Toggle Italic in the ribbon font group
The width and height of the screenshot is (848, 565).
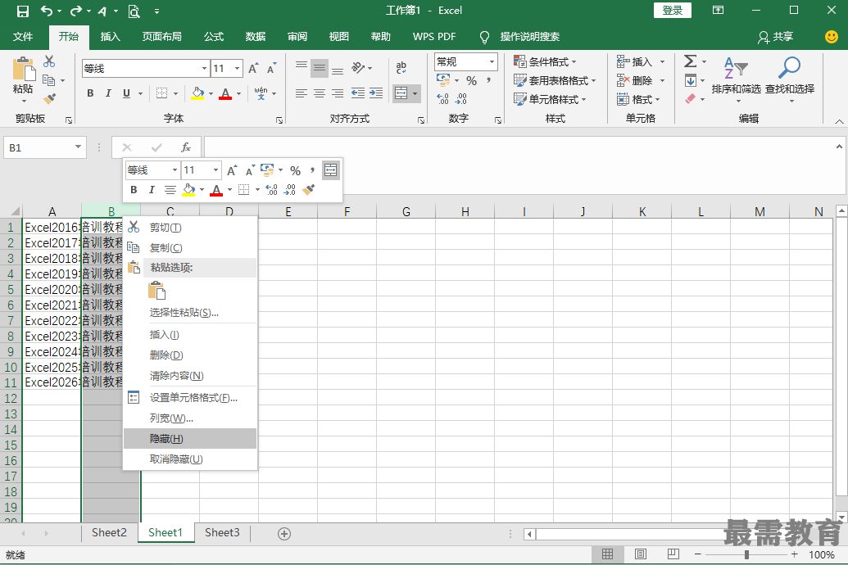coord(108,93)
